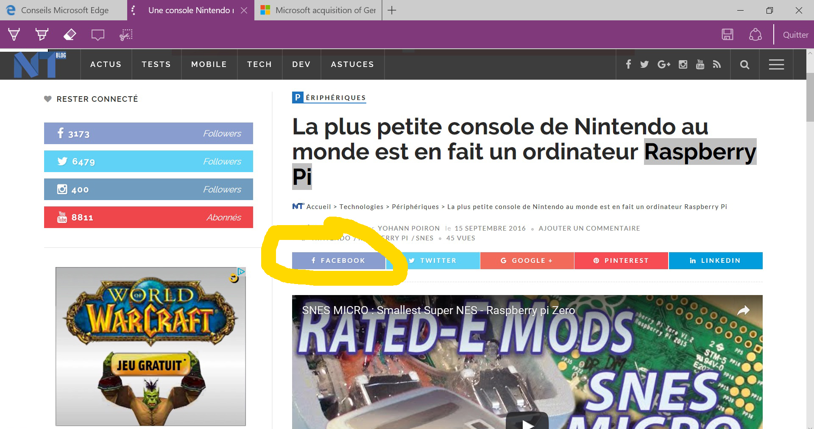The image size is (814, 429).
Task: Go to NT Blog home logo
Action: [x=40, y=64]
